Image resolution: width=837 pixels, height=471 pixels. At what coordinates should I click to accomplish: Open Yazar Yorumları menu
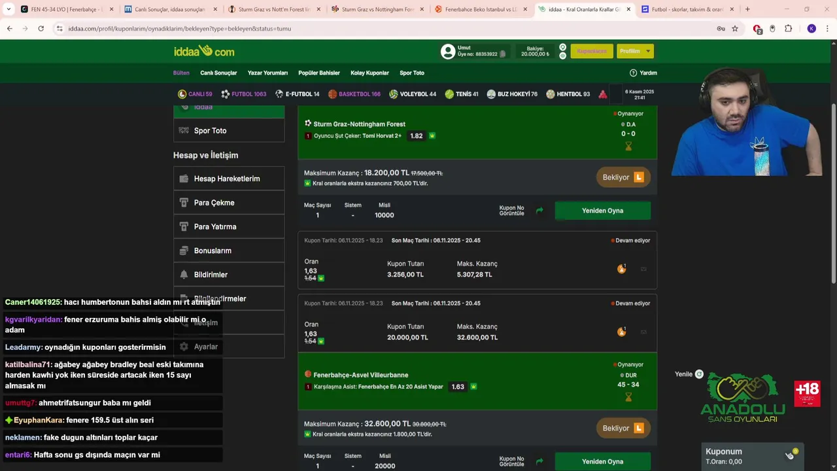point(267,73)
